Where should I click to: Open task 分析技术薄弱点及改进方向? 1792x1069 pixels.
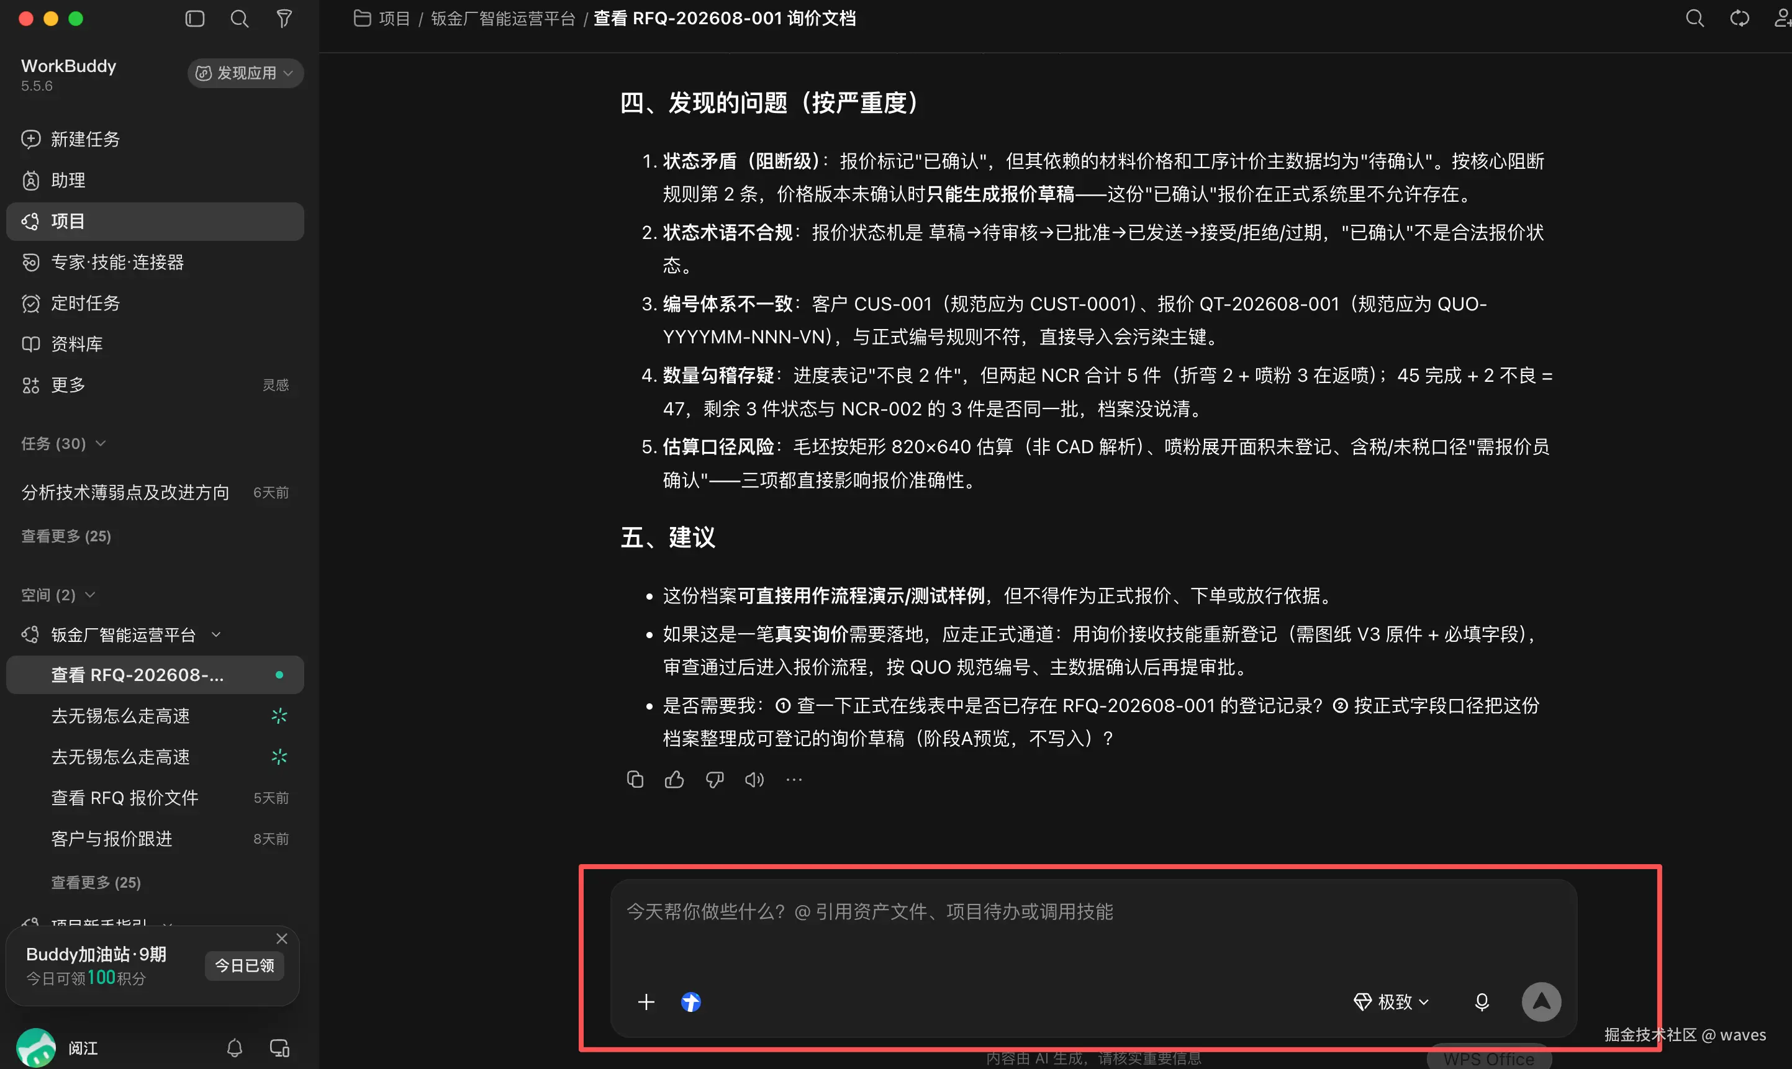tap(155, 492)
